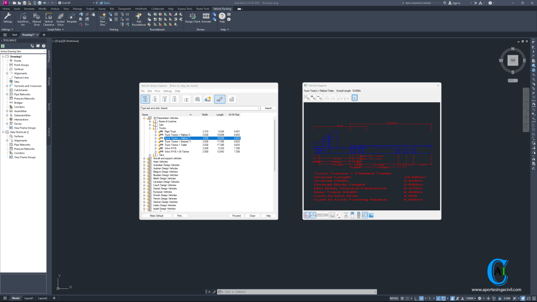Click the new vehicle truck icon
The height and width of the screenshot is (302, 537).
208,99
